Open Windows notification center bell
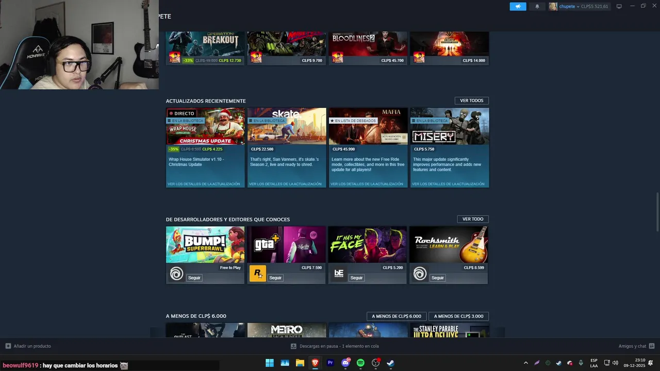The image size is (660, 371). pos(651,363)
